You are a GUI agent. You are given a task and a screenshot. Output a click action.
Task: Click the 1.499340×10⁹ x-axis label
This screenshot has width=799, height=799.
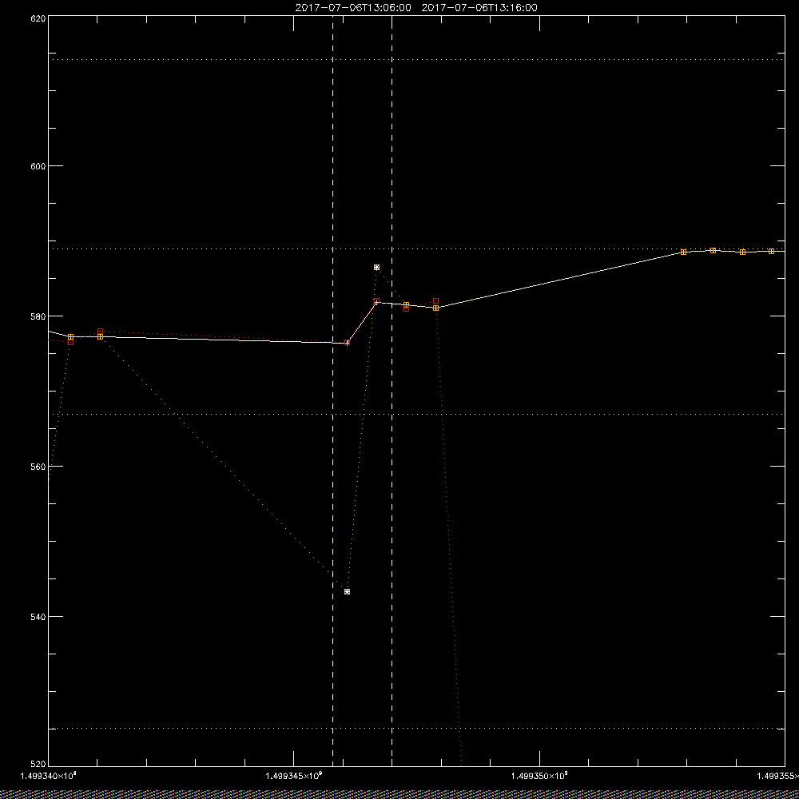click(49, 776)
